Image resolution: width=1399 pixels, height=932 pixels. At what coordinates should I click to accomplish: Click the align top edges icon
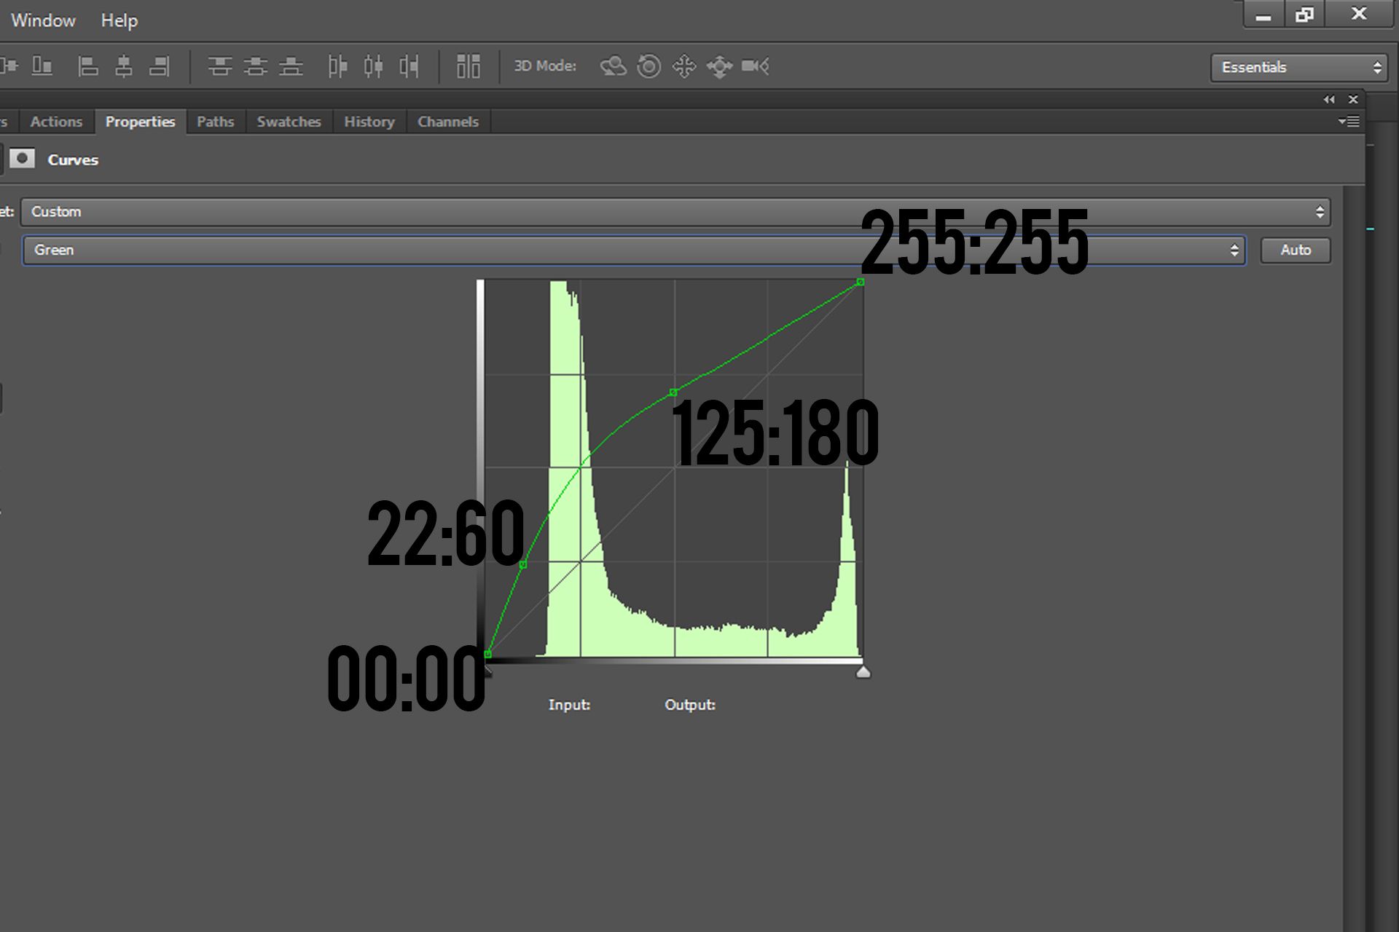pos(221,66)
